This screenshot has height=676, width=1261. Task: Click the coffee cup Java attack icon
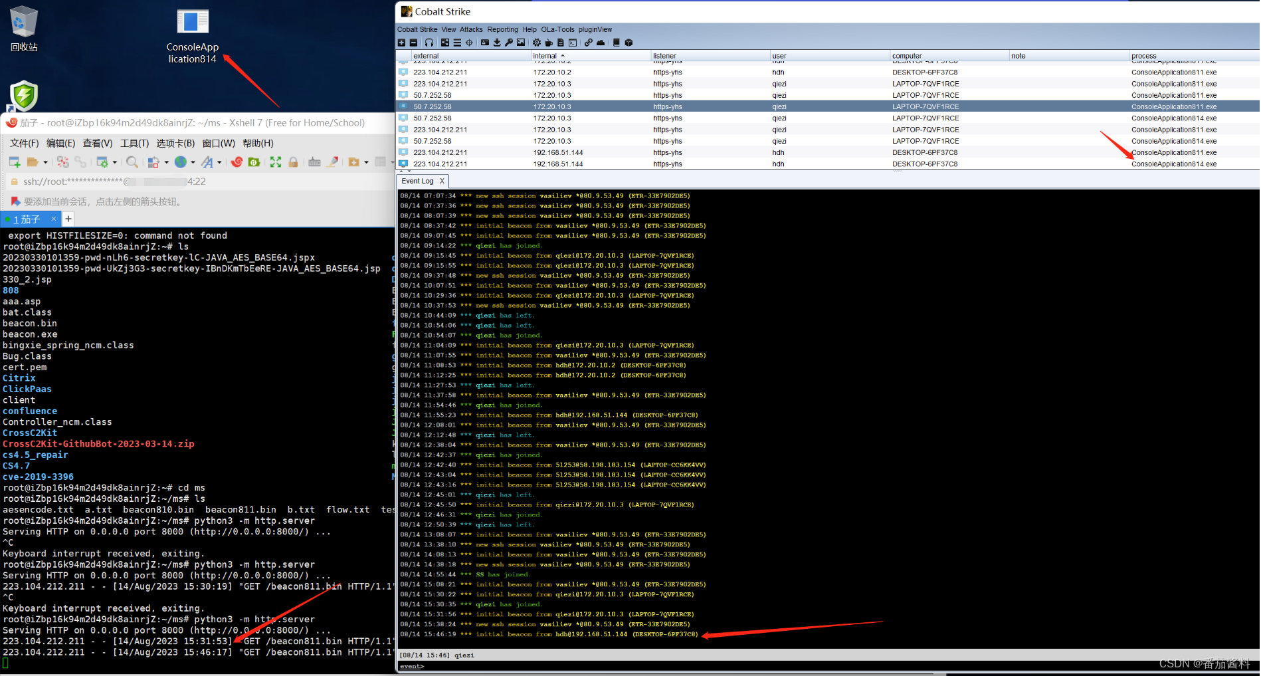click(549, 43)
